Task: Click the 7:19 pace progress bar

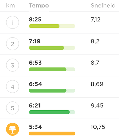Action: pos(52,48)
